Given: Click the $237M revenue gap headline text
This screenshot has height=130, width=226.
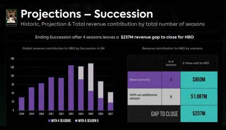Looking at the screenshot, I should (x=157, y=37).
